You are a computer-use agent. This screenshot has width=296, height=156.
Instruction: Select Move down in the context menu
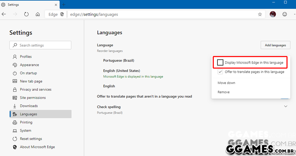click(226, 83)
